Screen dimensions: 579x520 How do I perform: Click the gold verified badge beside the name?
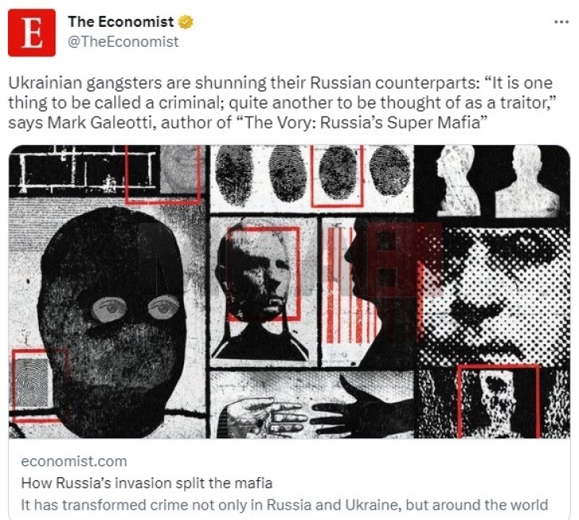pyautogui.click(x=186, y=22)
